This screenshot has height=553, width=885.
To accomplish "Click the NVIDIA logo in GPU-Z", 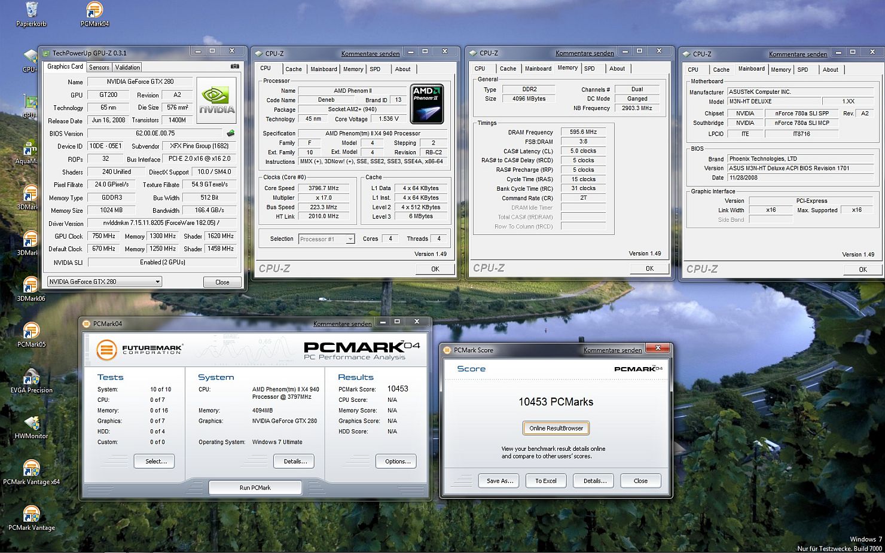I will [216, 100].
